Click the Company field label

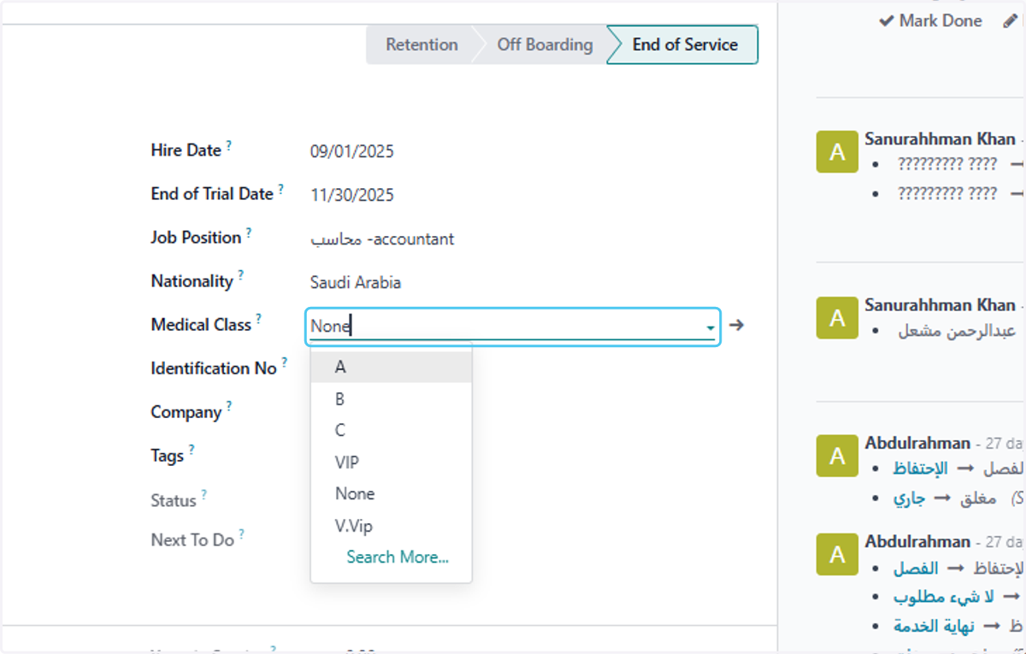click(186, 412)
